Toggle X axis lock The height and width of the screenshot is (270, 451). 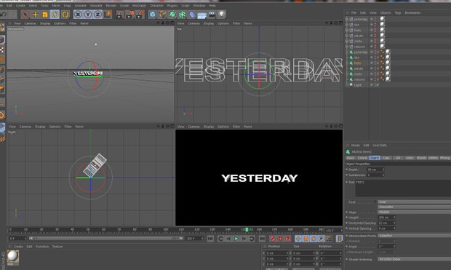(x=78, y=14)
